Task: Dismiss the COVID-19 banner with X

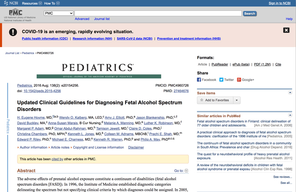Action: click(x=286, y=30)
